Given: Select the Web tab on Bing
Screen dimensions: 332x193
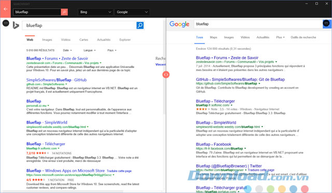Looking at the screenshot, I should [x=30, y=39].
